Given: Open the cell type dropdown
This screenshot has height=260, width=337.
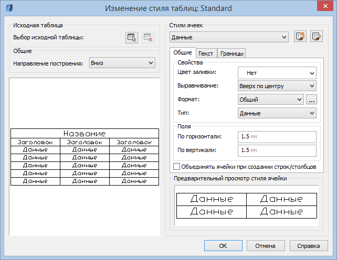Looking at the screenshot, I should (x=277, y=113).
